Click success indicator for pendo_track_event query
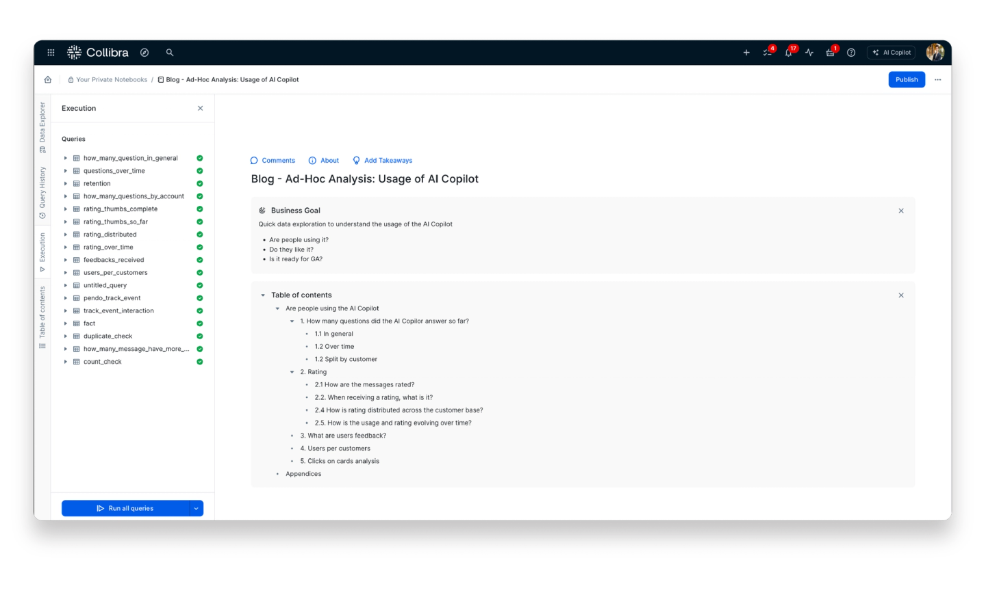The image size is (986, 597). point(199,297)
